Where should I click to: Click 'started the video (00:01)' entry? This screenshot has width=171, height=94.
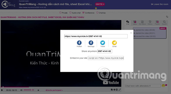pos(144,33)
